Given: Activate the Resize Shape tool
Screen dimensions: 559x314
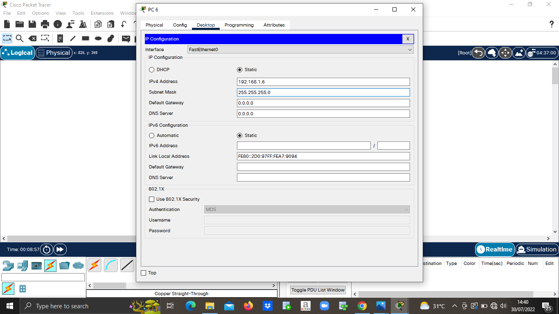Looking at the screenshot, I should coord(45,38).
